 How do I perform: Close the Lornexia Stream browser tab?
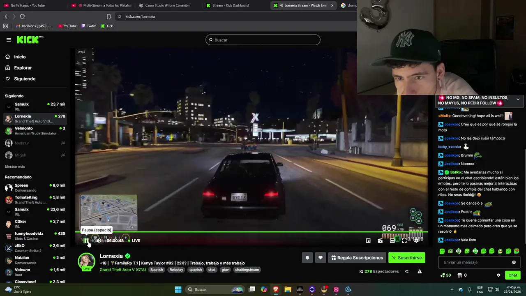pyautogui.click(x=332, y=5)
